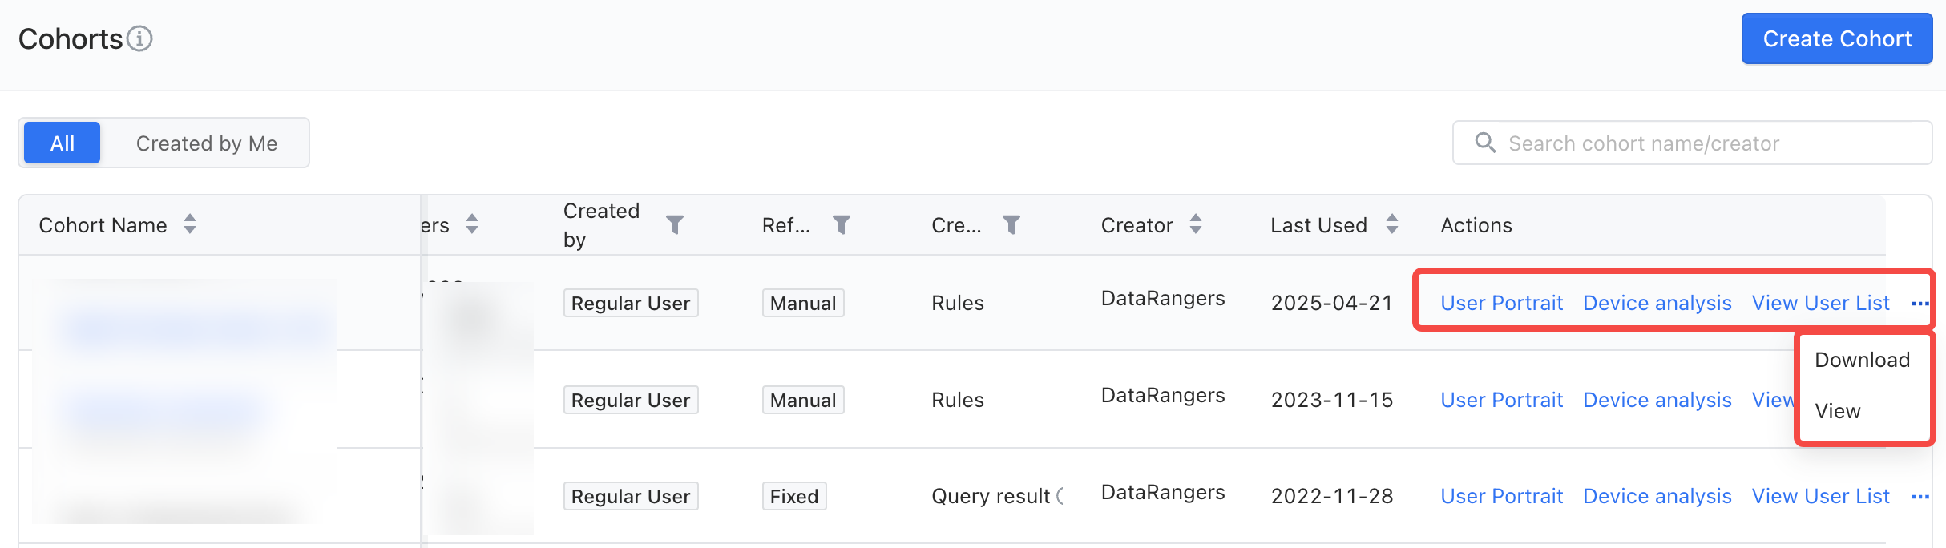Sort by Cohort Name column arrows
The width and height of the screenshot is (1946, 548).
click(x=190, y=224)
